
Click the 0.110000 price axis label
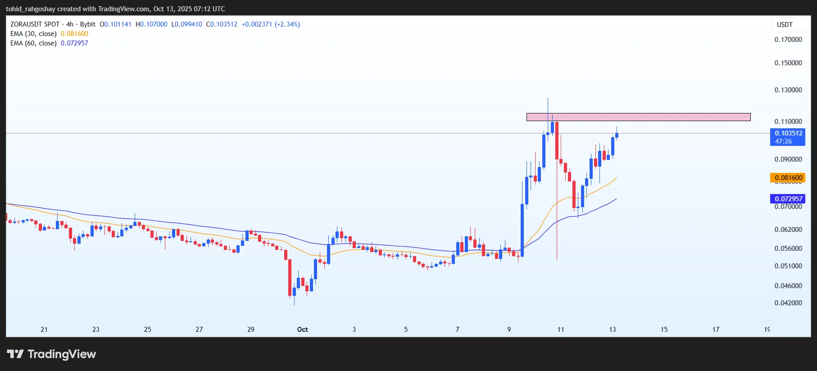788,122
